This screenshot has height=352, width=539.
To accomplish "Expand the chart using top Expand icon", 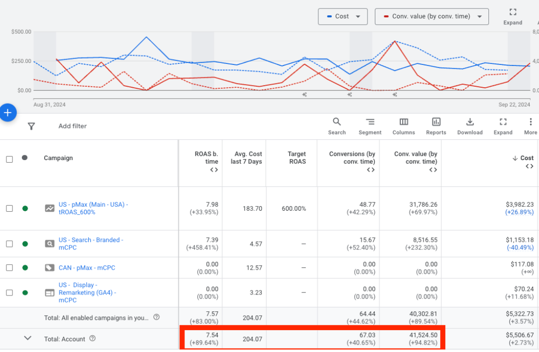I will [x=513, y=12].
